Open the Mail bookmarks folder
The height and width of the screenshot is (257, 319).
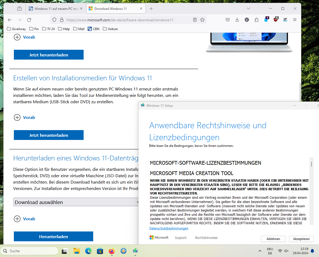pos(79,29)
